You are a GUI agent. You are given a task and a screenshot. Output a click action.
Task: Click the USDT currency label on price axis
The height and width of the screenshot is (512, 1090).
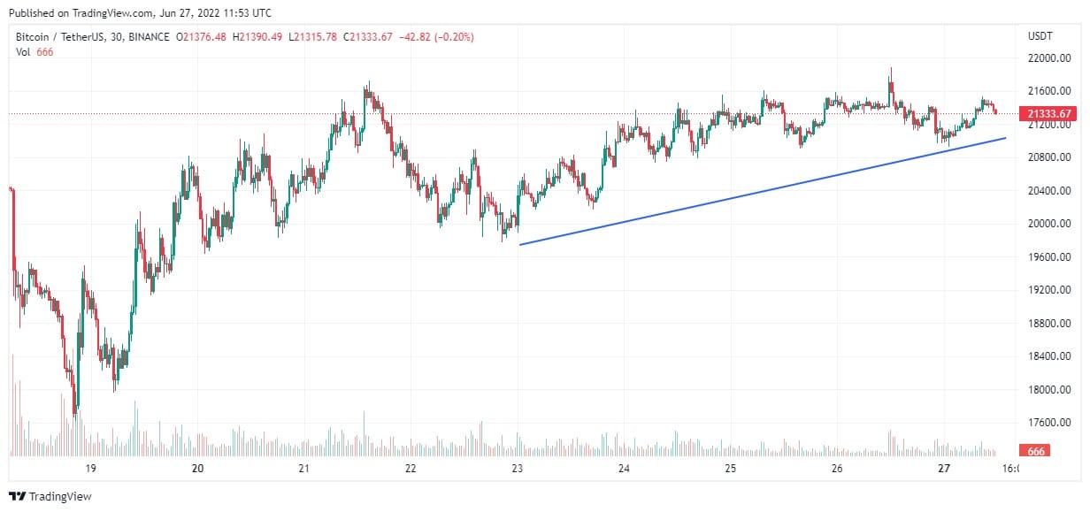coord(1039,36)
